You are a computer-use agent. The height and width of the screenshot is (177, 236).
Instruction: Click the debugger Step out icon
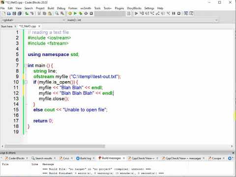point(158,13)
